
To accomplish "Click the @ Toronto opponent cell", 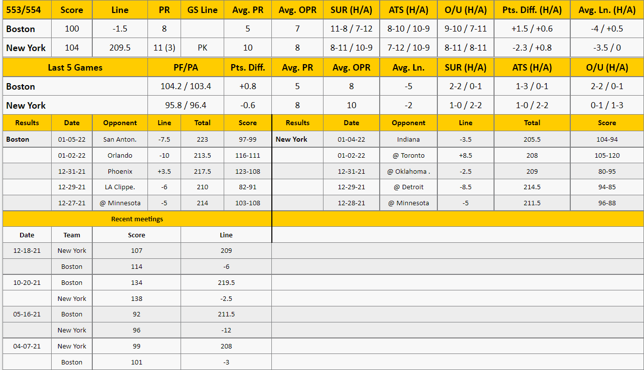I will pyautogui.click(x=408, y=155).
